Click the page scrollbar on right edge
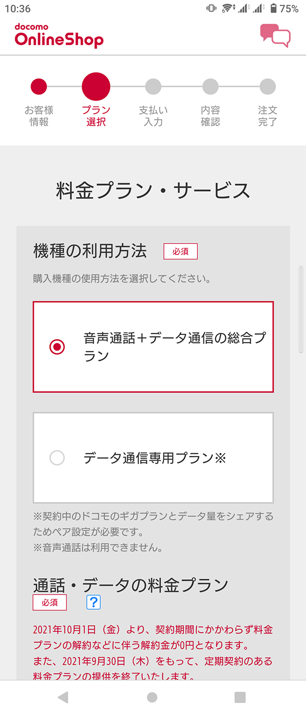The width and height of the screenshot is (306, 715). (x=301, y=309)
